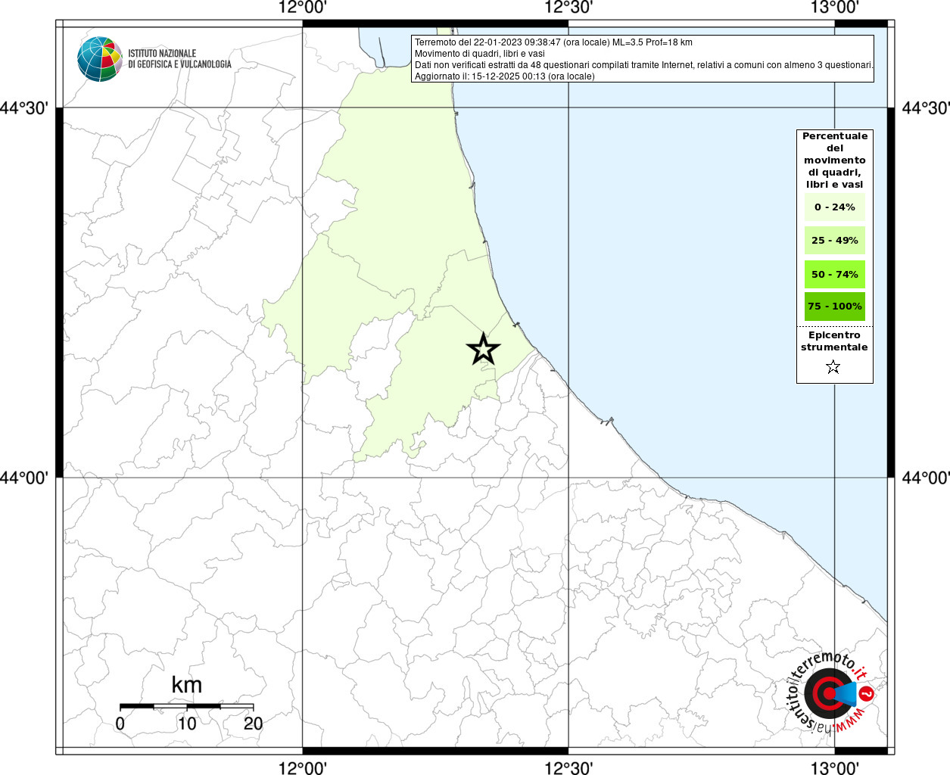Click the top 12°30' longitude label
This screenshot has height=775, width=950.
coord(568,8)
